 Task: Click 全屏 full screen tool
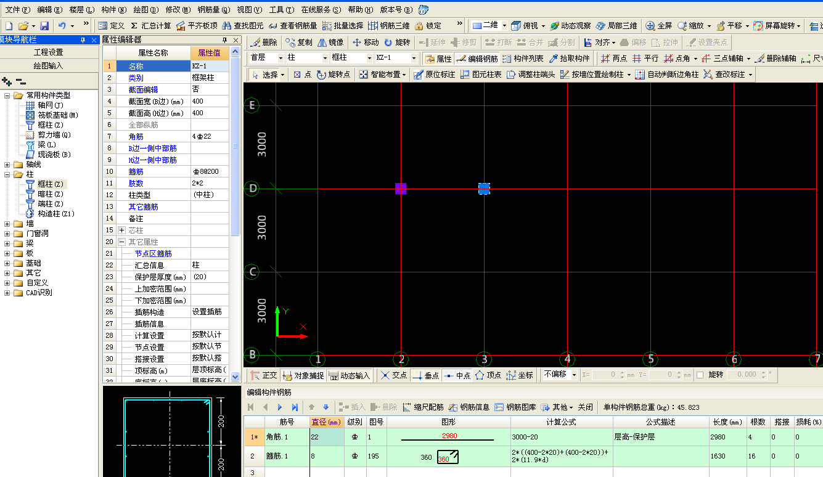659,26
